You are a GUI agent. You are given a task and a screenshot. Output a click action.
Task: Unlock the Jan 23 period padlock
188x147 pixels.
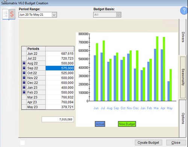(x=24, y=87)
